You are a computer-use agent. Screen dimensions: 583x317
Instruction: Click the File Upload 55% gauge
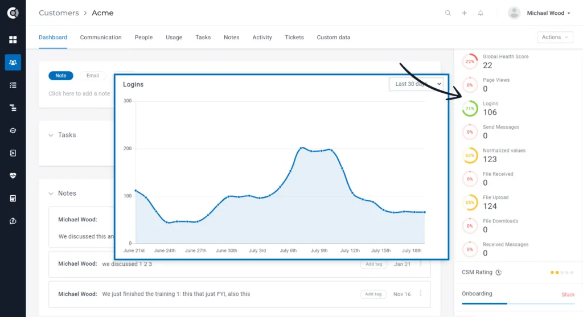click(x=470, y=203)
